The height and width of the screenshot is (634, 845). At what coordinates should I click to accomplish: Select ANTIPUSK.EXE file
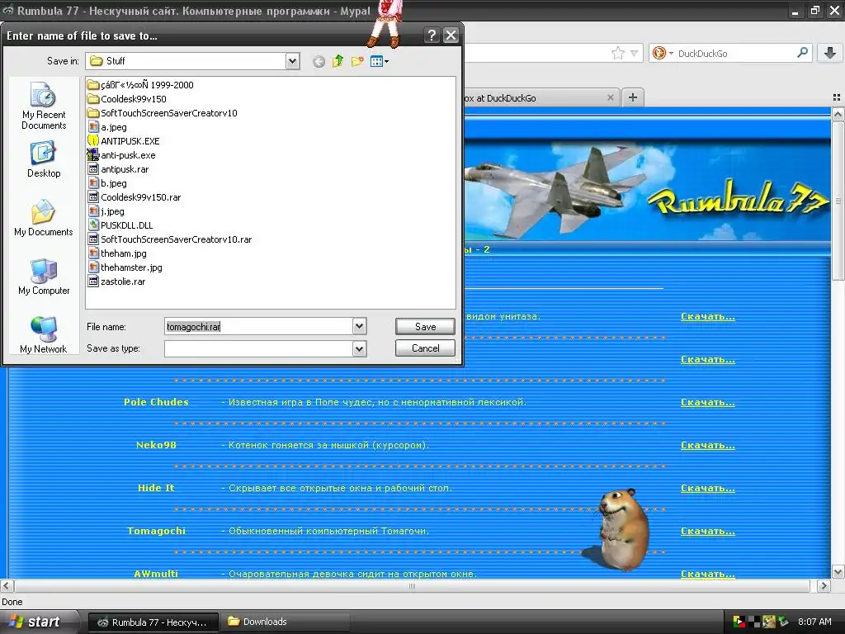click(x=124, y=140)
